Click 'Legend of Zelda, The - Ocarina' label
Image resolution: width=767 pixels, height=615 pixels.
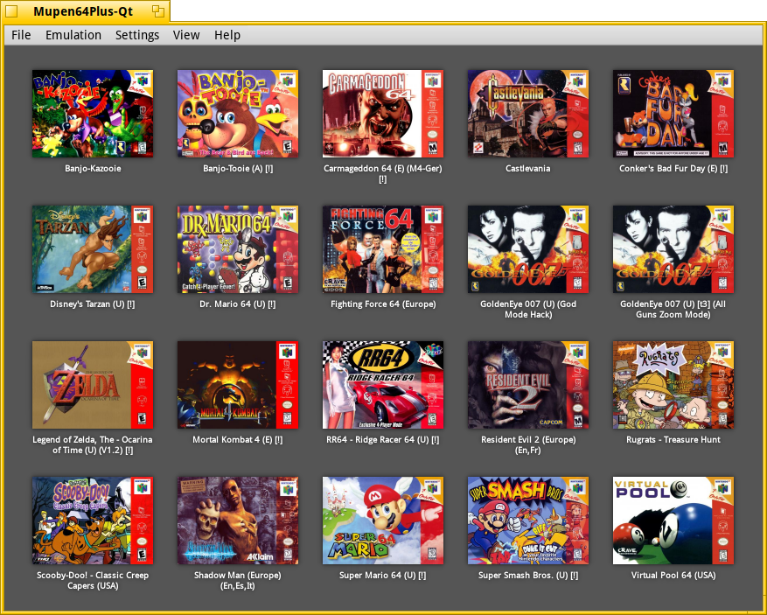pyautogui.click(x=93, y=444)
